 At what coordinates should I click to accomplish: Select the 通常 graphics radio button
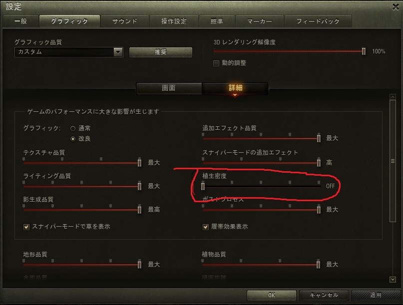[x=73, y=128]
